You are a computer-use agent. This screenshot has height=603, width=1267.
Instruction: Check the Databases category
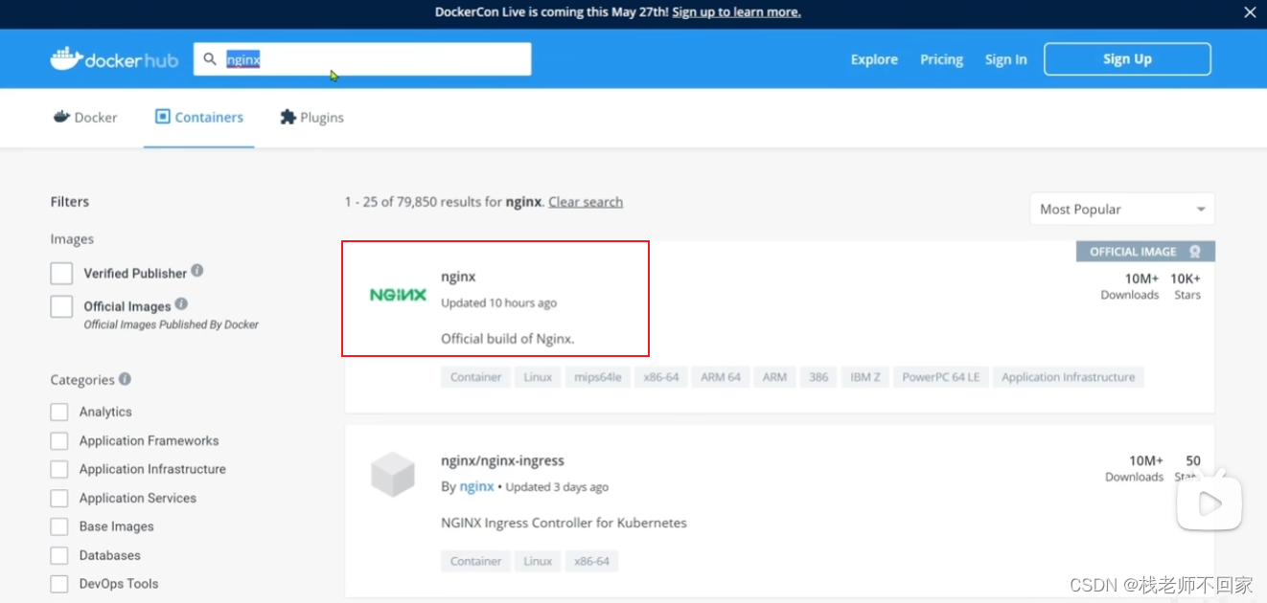pos(59,555)
